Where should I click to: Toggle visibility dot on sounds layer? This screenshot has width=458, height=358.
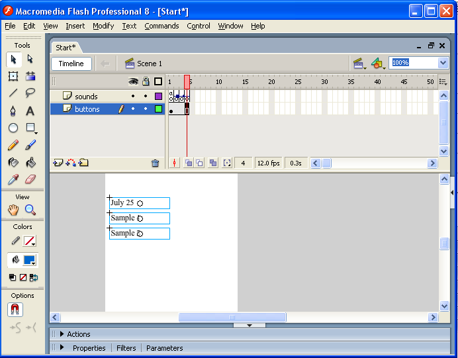click(x=133, y=97)
